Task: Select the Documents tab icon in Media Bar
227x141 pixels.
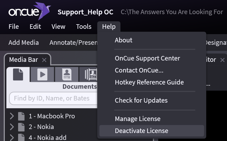Action: click(18, 74)
